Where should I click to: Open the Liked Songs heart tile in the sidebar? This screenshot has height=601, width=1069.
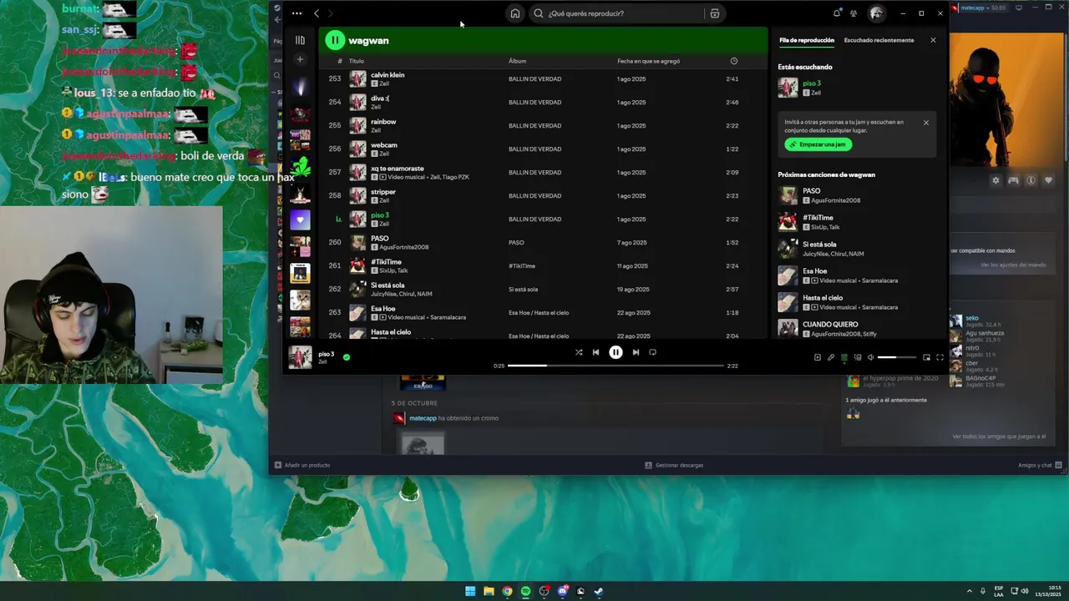[300, 220]
